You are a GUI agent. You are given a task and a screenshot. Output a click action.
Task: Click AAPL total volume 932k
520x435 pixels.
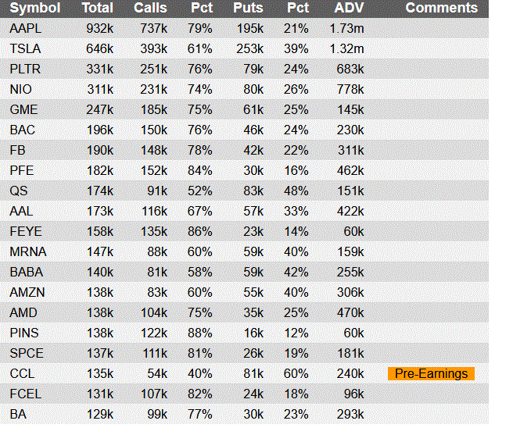[99, 28]
